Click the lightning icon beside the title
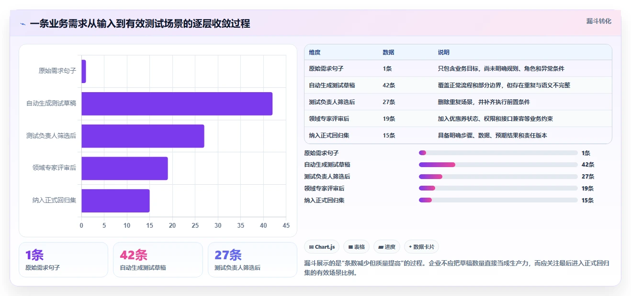631x296 pixels. pos(23,24)
